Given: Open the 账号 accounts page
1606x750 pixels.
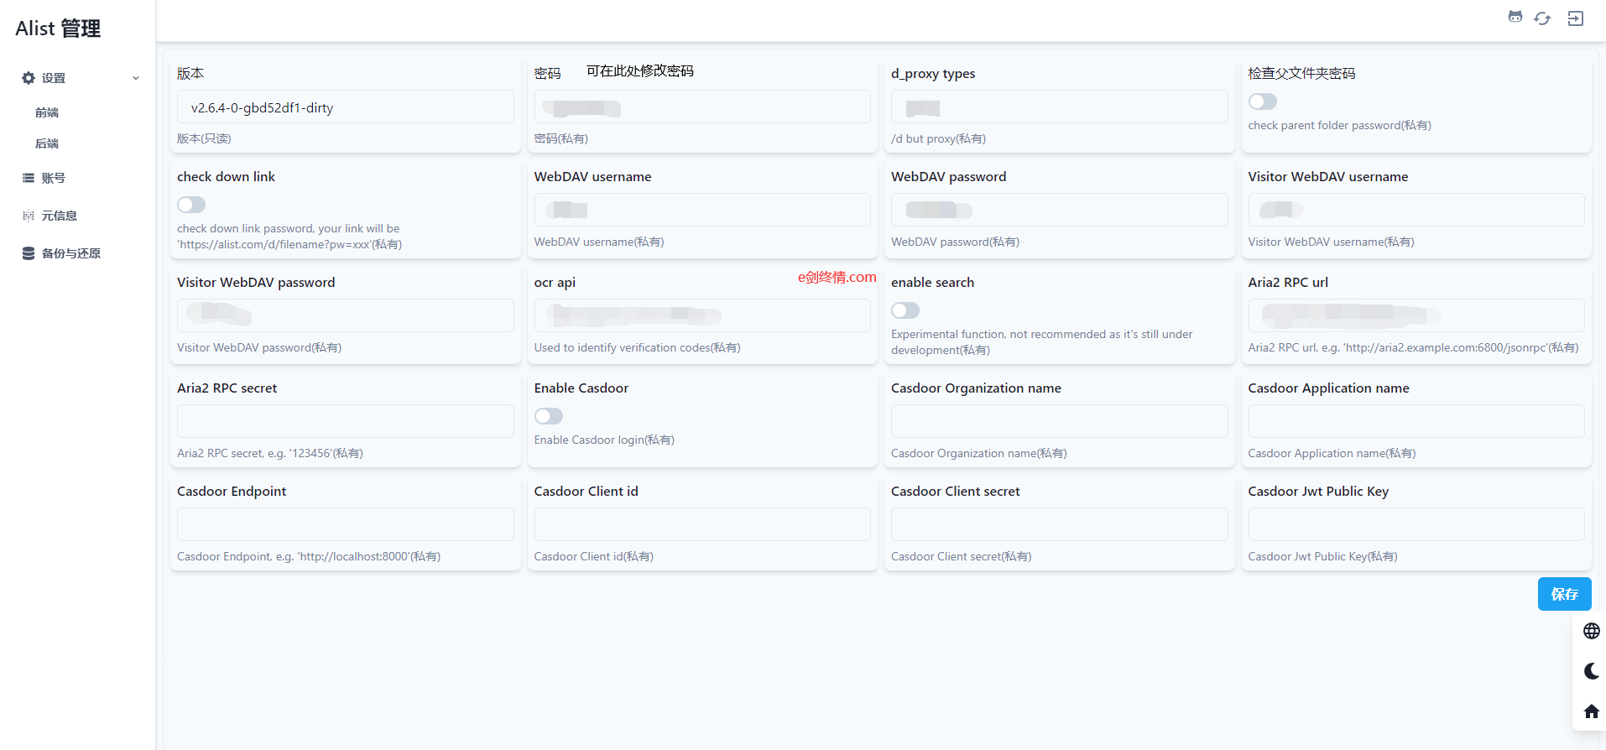Looking at the screenshot, I should pyautogui.click(x=53, y=178).
